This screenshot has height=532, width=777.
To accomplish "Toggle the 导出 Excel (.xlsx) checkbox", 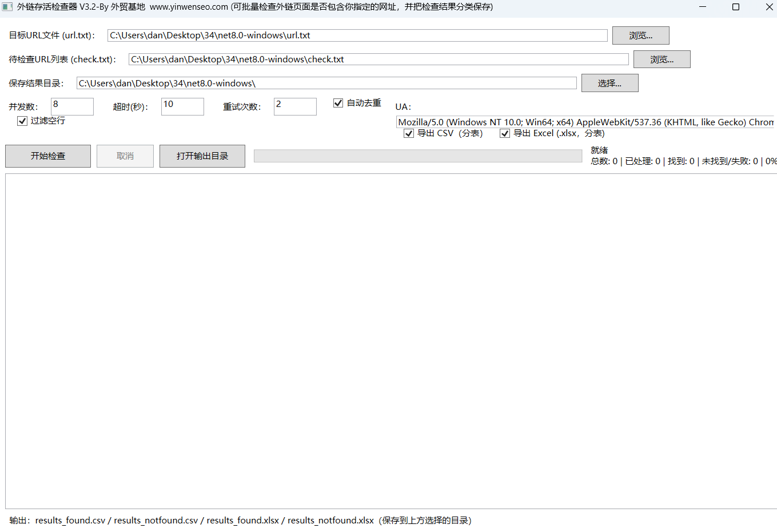I will pyautogui.click(x=505, y=133).
